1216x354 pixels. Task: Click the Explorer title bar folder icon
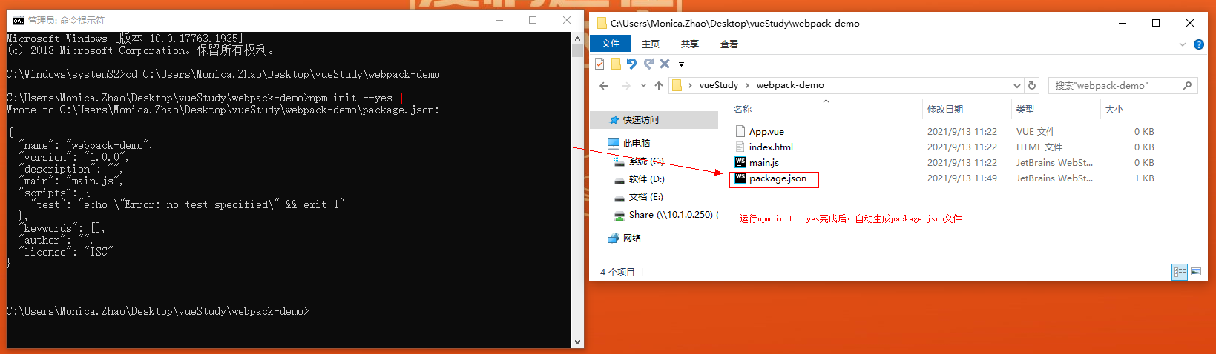pos(602,23)
